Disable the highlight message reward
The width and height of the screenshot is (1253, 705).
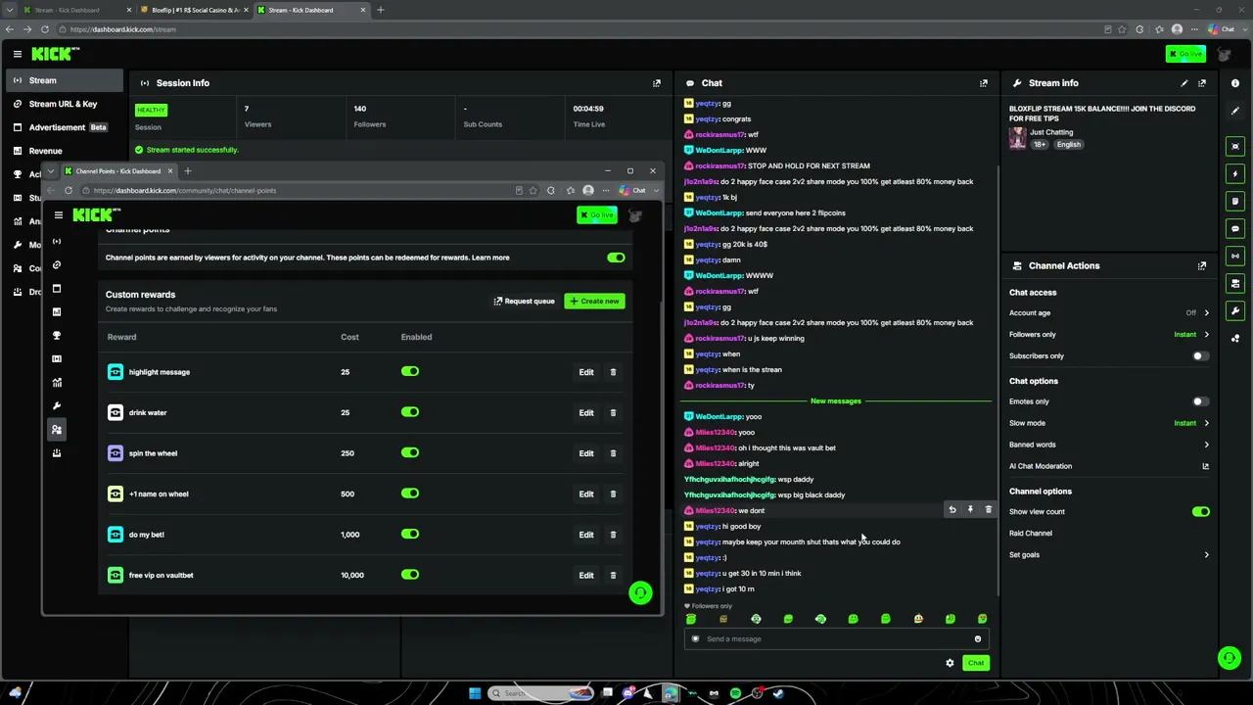click(410, 372)
